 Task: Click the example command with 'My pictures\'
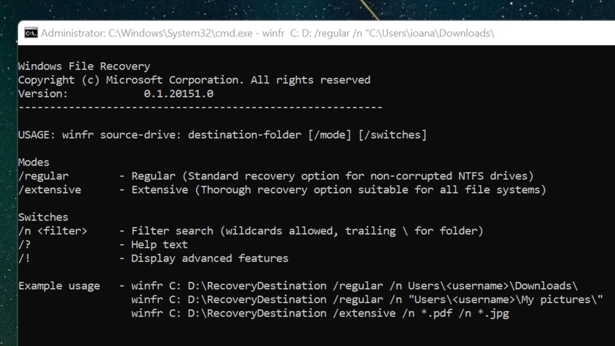pyautogui.click(x=367, y=300)
